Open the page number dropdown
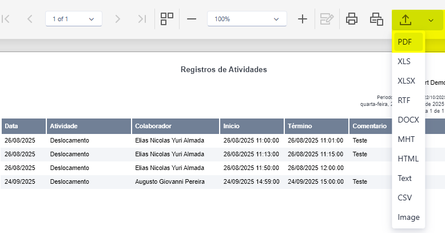This screenshot has height=233, width=445. click(x=74, y=19)
